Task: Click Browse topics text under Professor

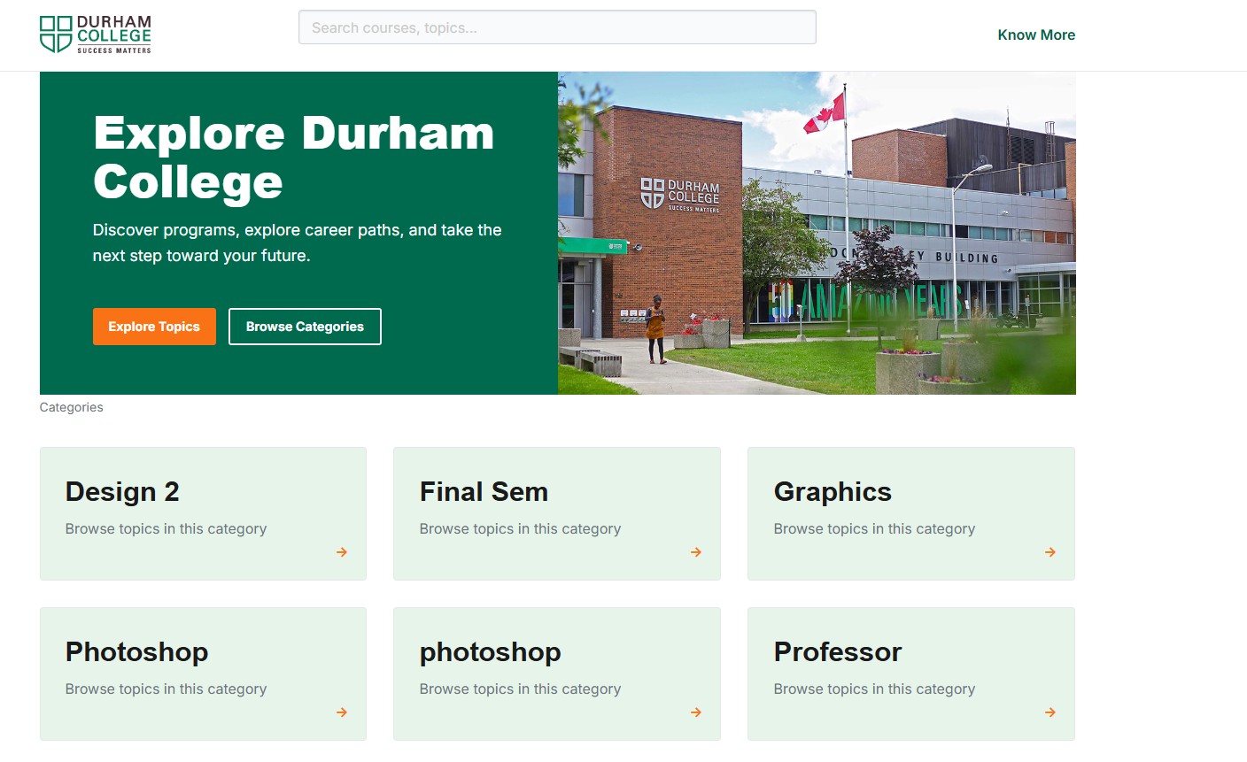Action: point(874,689)
